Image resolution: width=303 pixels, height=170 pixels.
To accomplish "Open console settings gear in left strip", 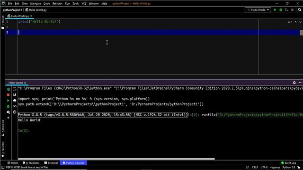I will [8, 112].
